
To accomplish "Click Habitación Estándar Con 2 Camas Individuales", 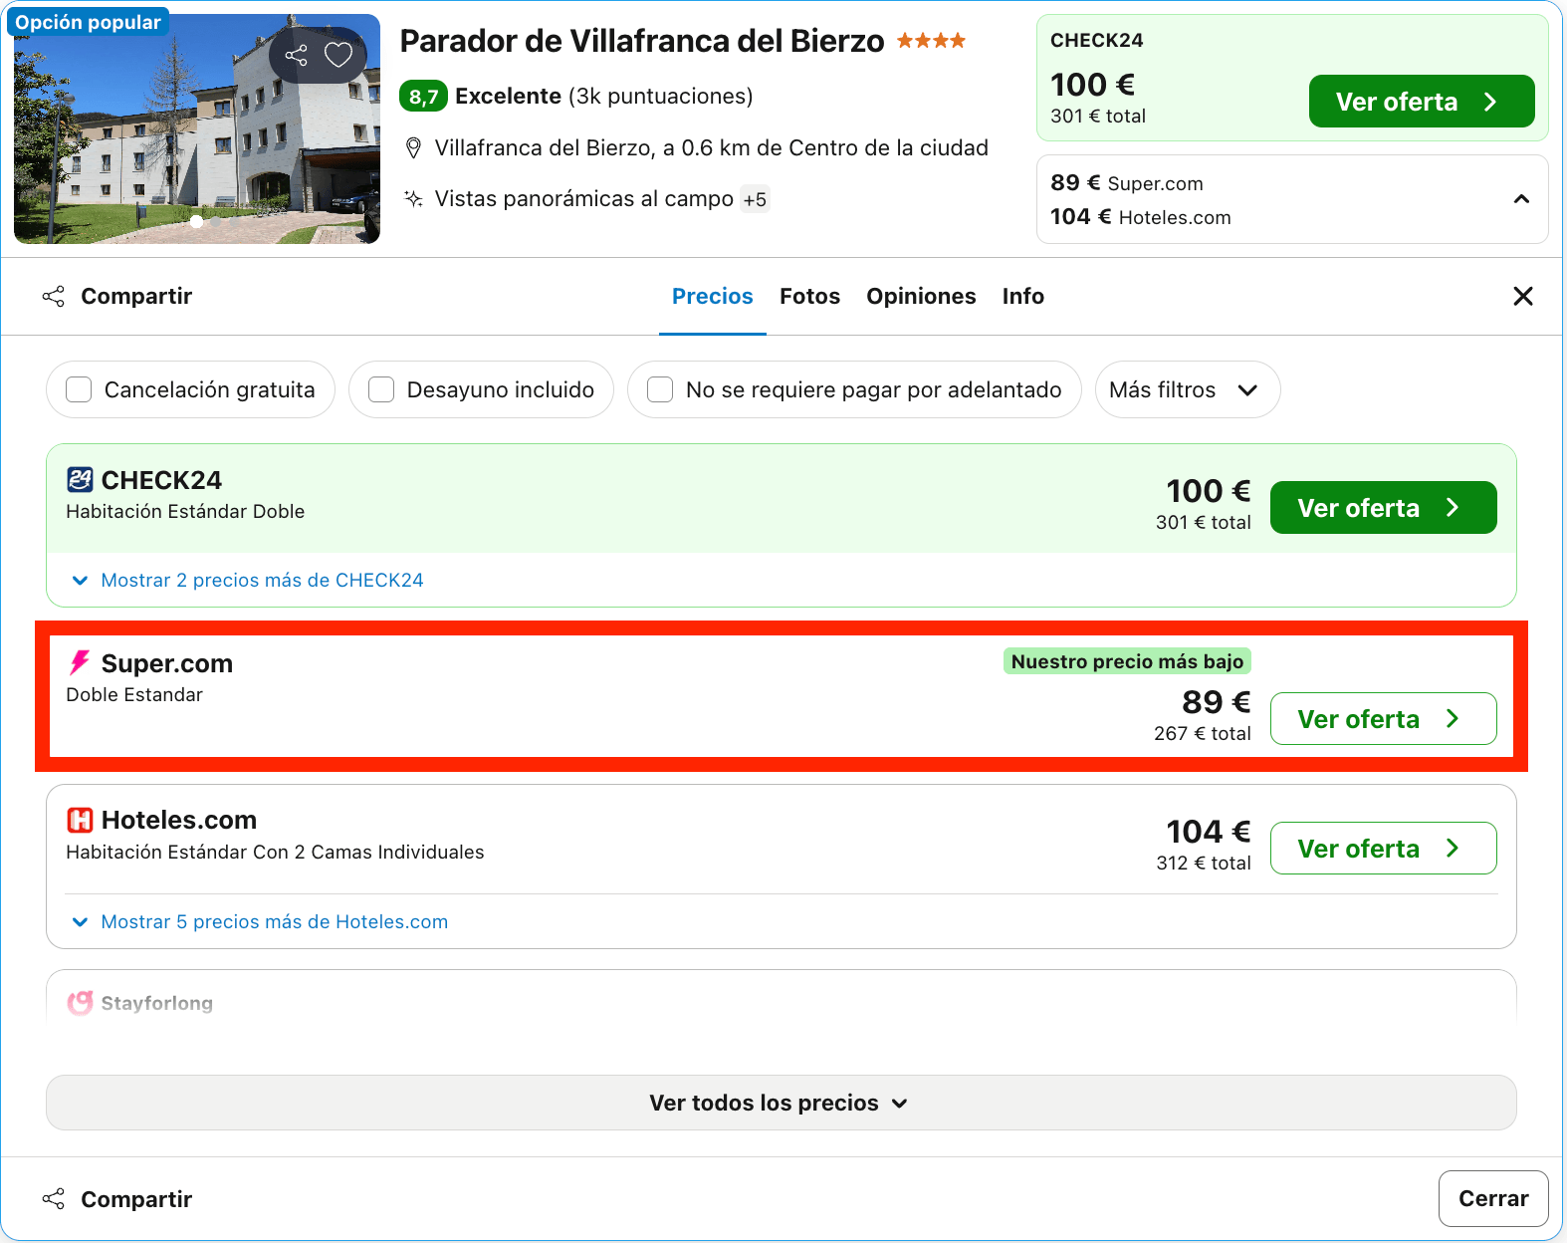I will coord(275,852).
